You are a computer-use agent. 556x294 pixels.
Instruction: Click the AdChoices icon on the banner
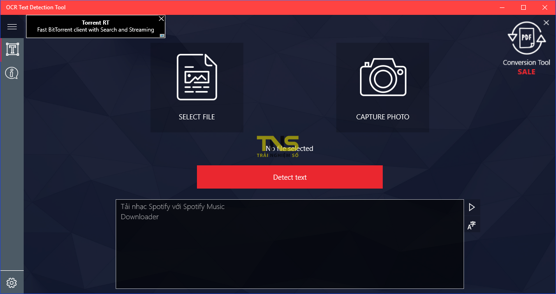click(x=162, y=35)
